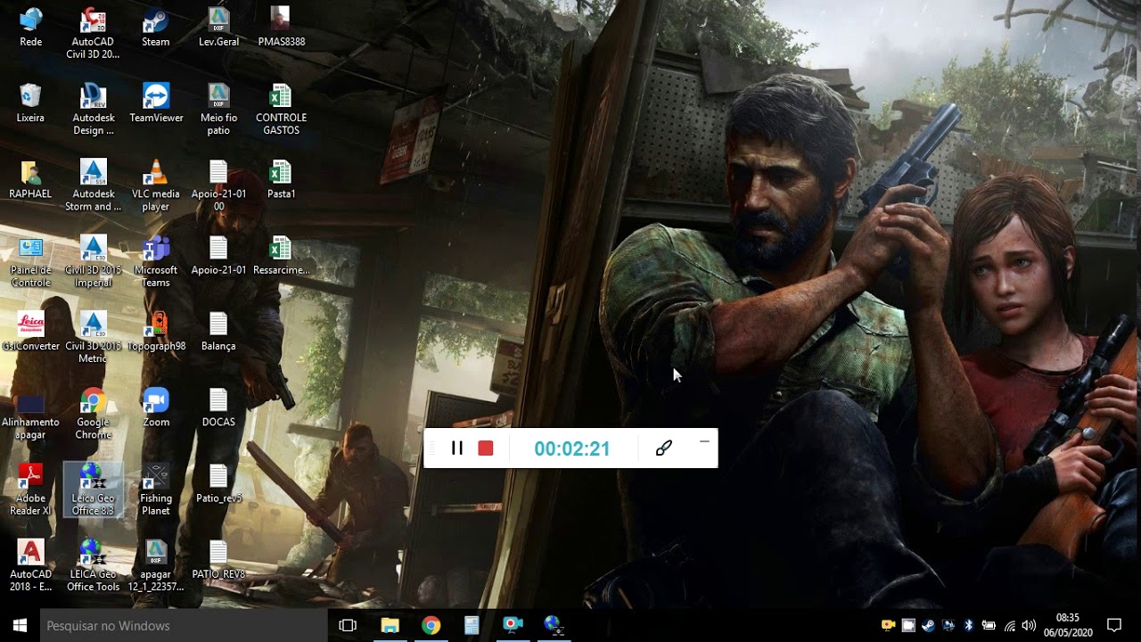Switch to Leica Geo Office taskbar app
This screenshot has width=1141, height=642.
[x=554, y=625]
